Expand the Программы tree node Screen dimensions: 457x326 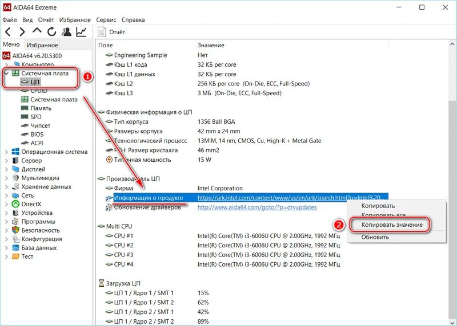tap(6, 222)
